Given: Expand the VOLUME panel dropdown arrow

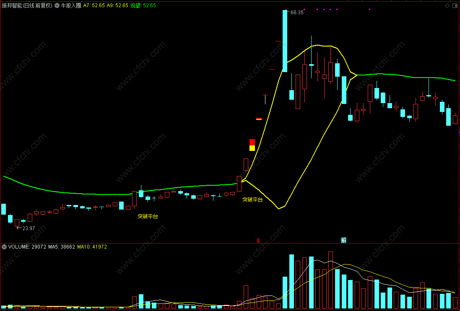Looking at the screenshot, I should (4, 247).
